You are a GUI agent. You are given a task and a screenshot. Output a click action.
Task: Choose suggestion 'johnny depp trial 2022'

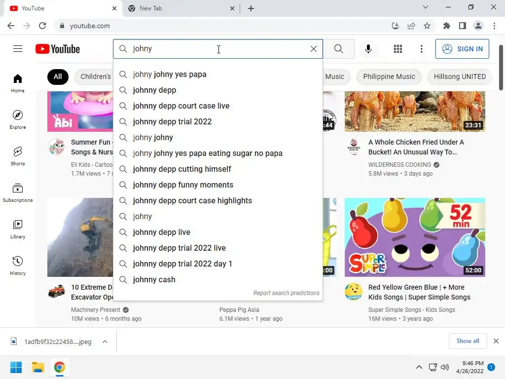tap(218, 122)
